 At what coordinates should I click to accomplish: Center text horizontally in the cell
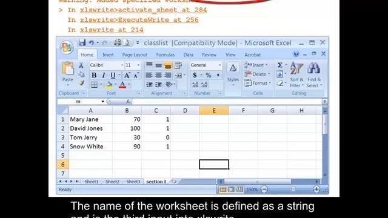(x=158, y=75)
